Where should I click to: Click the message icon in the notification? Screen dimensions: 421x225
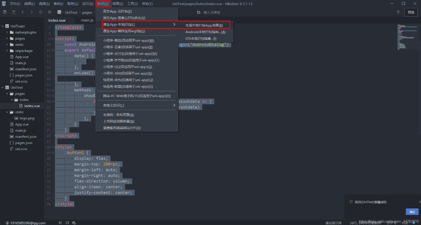pyautogui.click(x=351, y=202)
